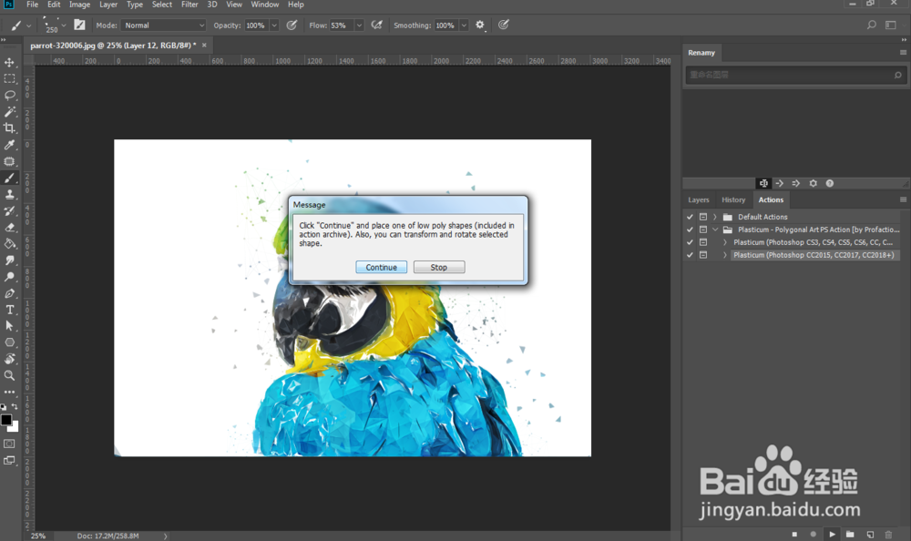This screenshot has width=911, height=541.
Task: Click Stop in Message dialog
Action: [439, 267]
